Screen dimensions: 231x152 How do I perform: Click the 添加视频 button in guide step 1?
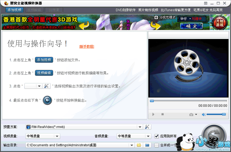pyautogui.click(x=44, y=60)
